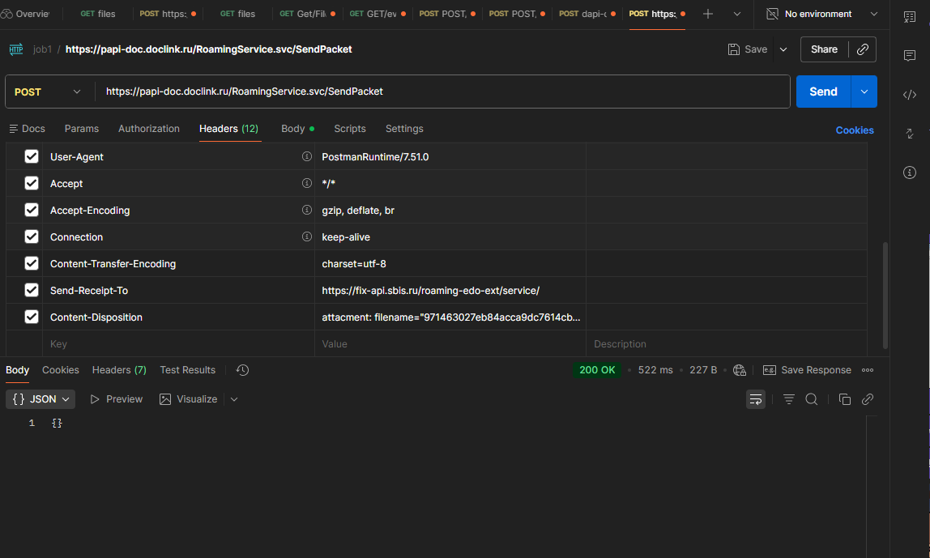Image resolution: width=930 pixels, height=558 pixels.
Task: Open response more options ellipsis
Action: (867, 370)
